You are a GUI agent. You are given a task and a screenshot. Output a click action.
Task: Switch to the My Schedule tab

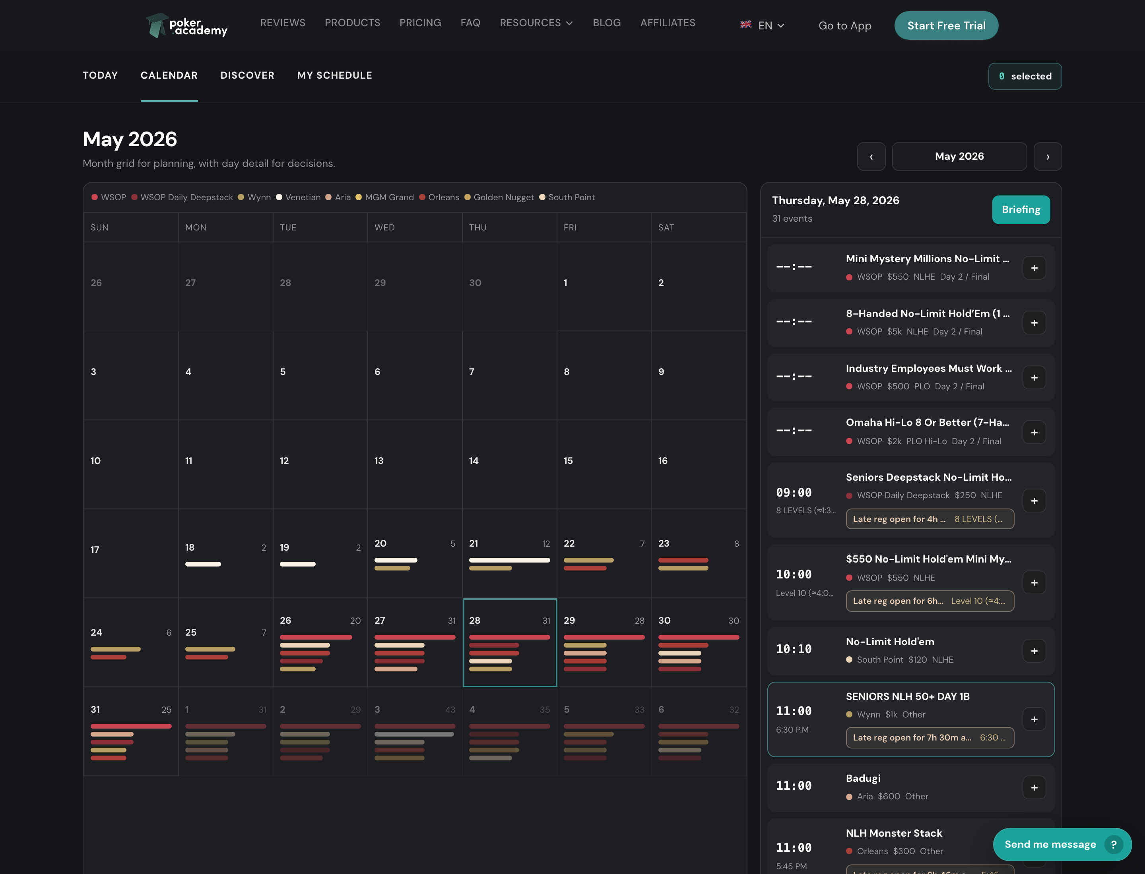click(x=335, y=75)
